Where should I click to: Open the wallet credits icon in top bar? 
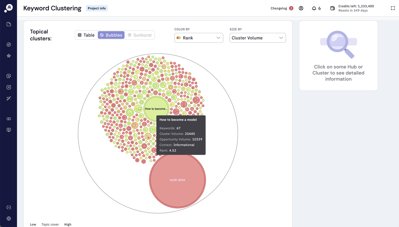pyautogui.click(x=332, y=8)
